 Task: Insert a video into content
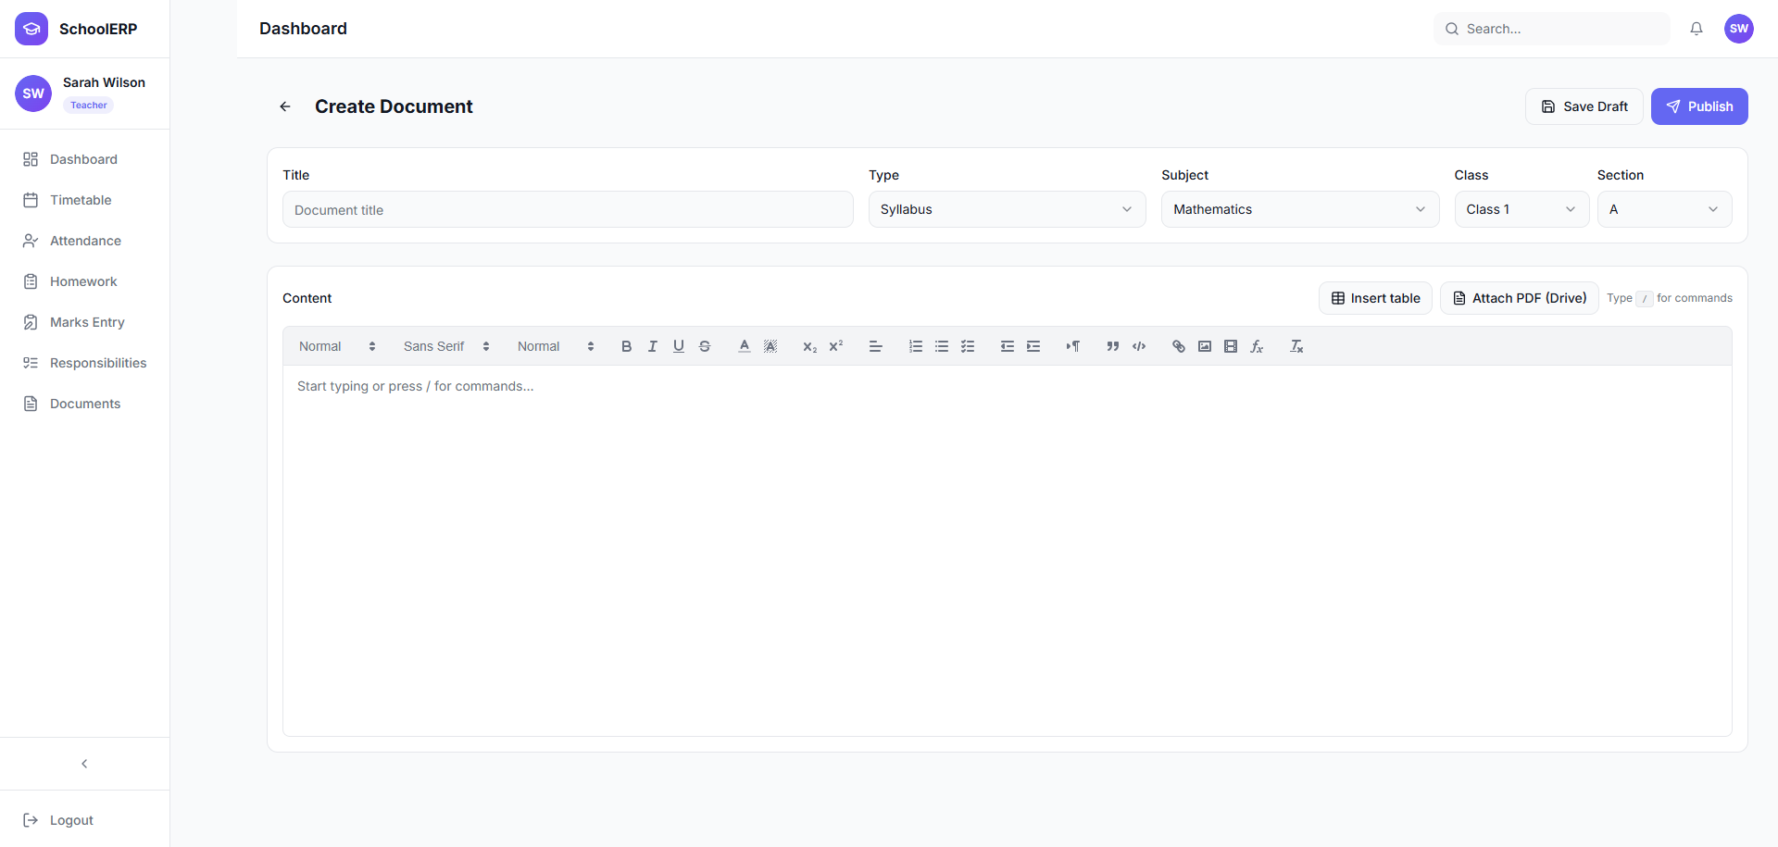click(1230, 346)
